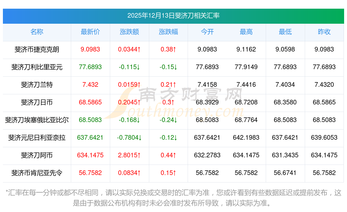Select the 最低 value 68.3580

click(x=285, y=102)
